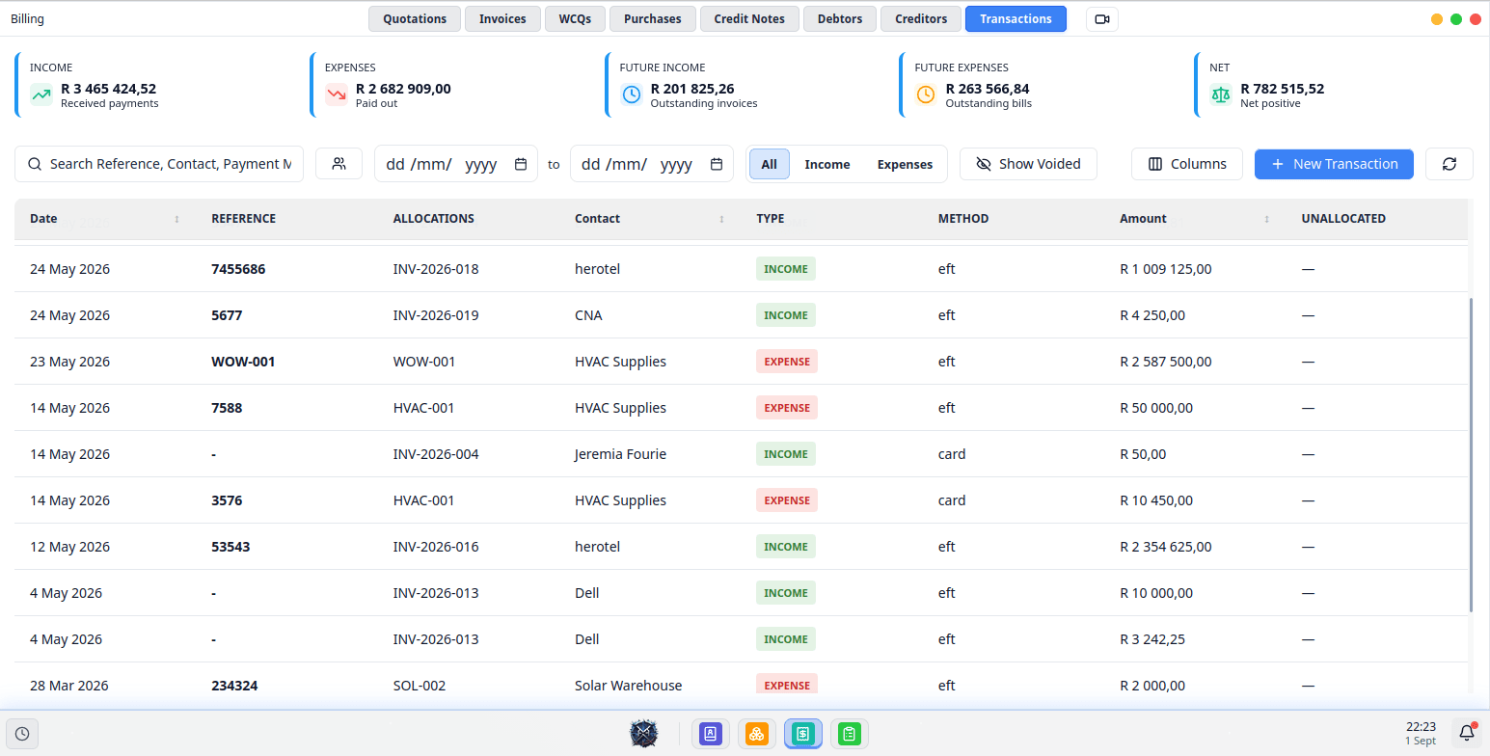Click the Expenses trending-down icon

point(336,94)
